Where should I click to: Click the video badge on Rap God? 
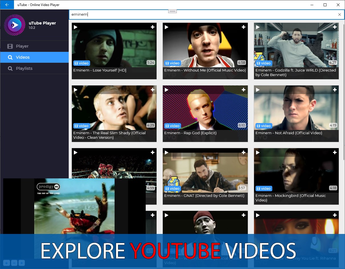click(172, 126)
